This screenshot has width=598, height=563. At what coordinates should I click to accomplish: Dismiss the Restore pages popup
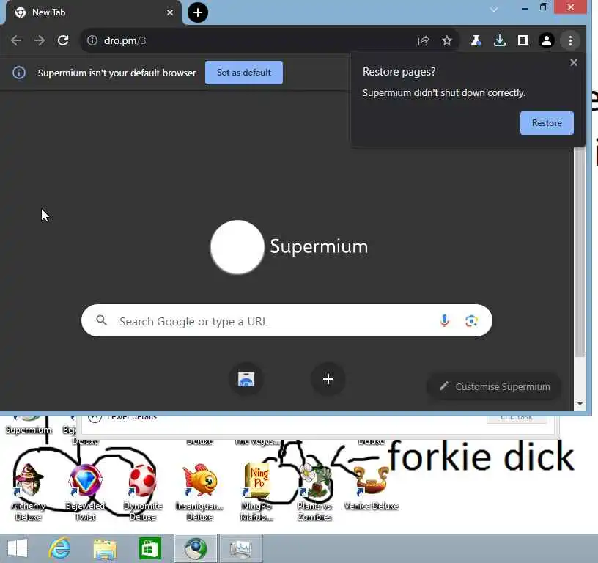[573, 62]
